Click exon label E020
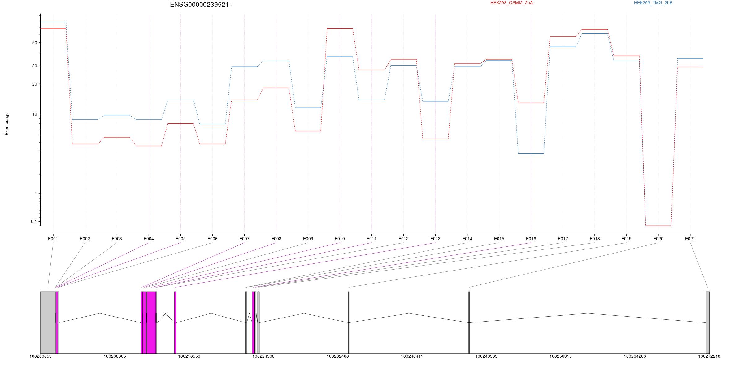743x371 pixels. pyautogui.click(x=658, y=239)
